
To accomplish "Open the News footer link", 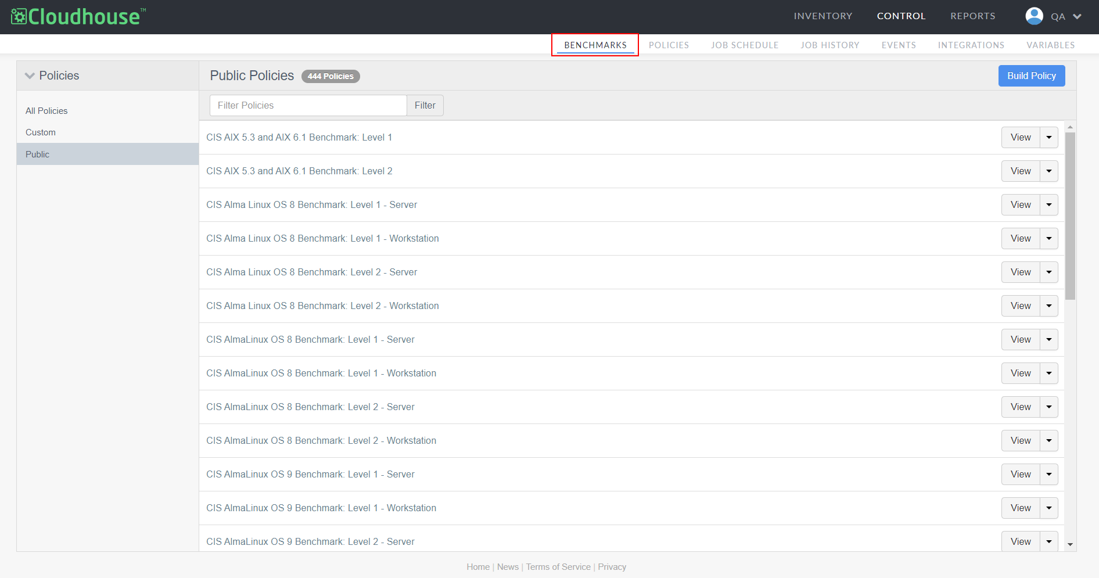I will click(x=508, y=567).
